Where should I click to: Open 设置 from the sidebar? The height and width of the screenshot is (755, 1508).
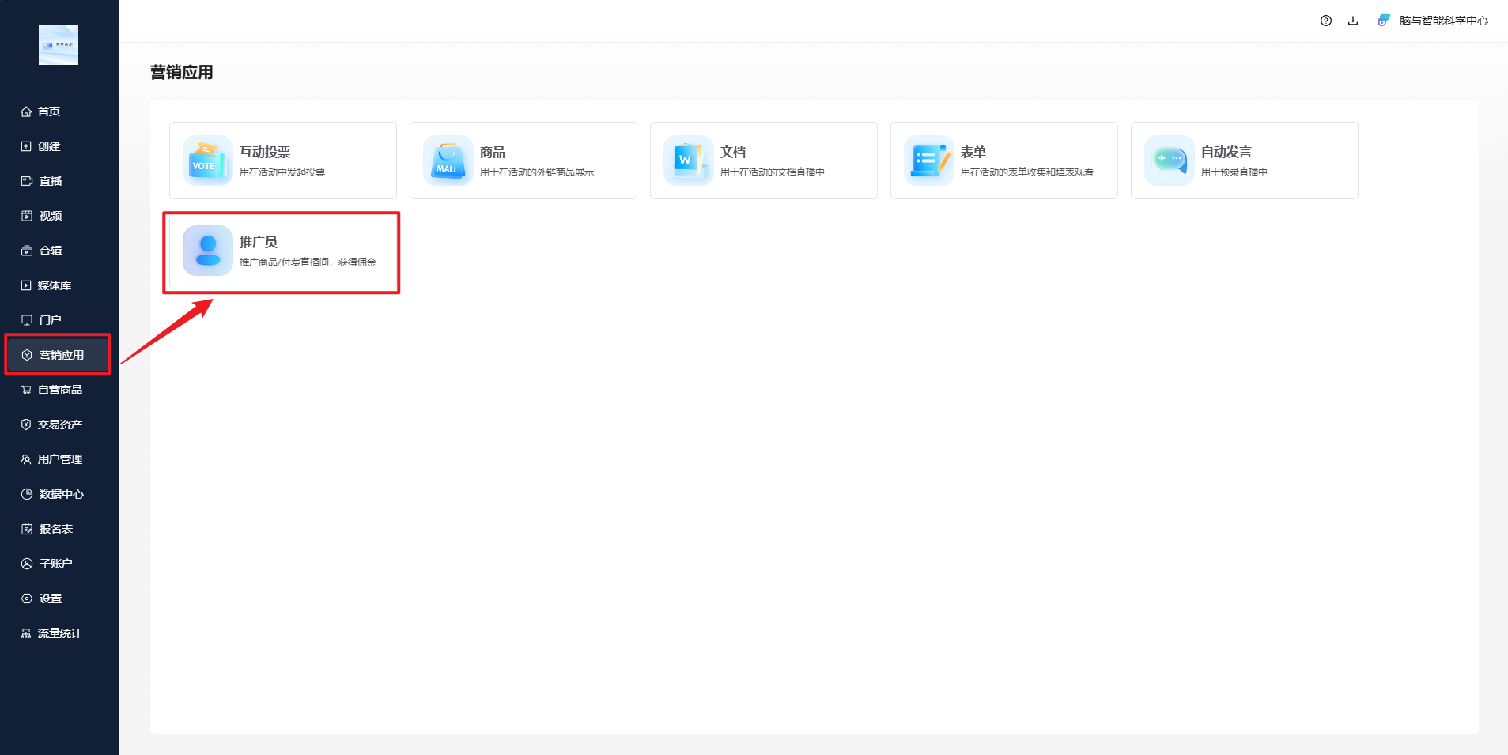[x=50, y=598]
